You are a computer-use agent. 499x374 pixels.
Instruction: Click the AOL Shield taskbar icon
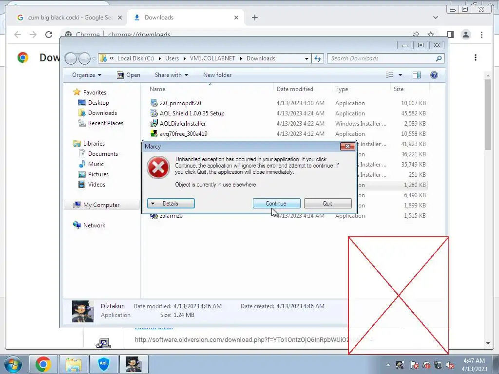click(x=104, y=364)
